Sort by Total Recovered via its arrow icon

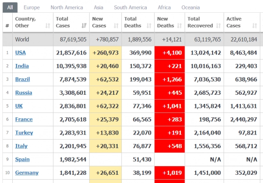click(219, 26)
